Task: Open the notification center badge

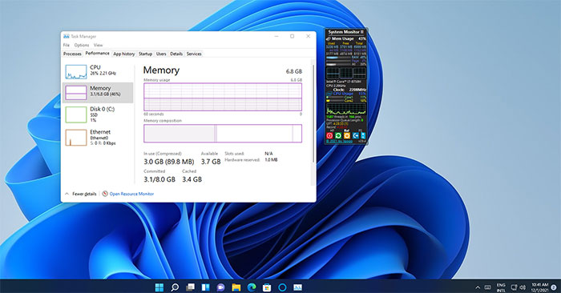Action: (554, 287)
